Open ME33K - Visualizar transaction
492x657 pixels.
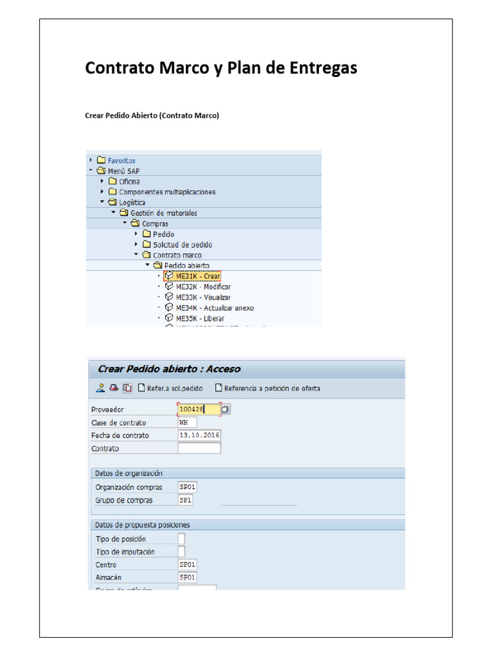tap(203, 297)
